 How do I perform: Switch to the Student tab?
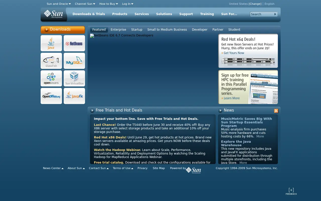coord(234,30)
